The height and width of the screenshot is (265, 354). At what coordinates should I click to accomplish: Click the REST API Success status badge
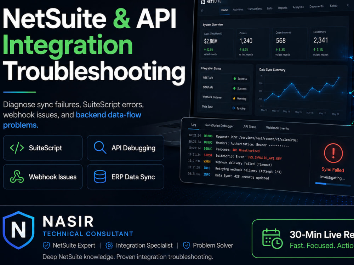pos(241,79)
